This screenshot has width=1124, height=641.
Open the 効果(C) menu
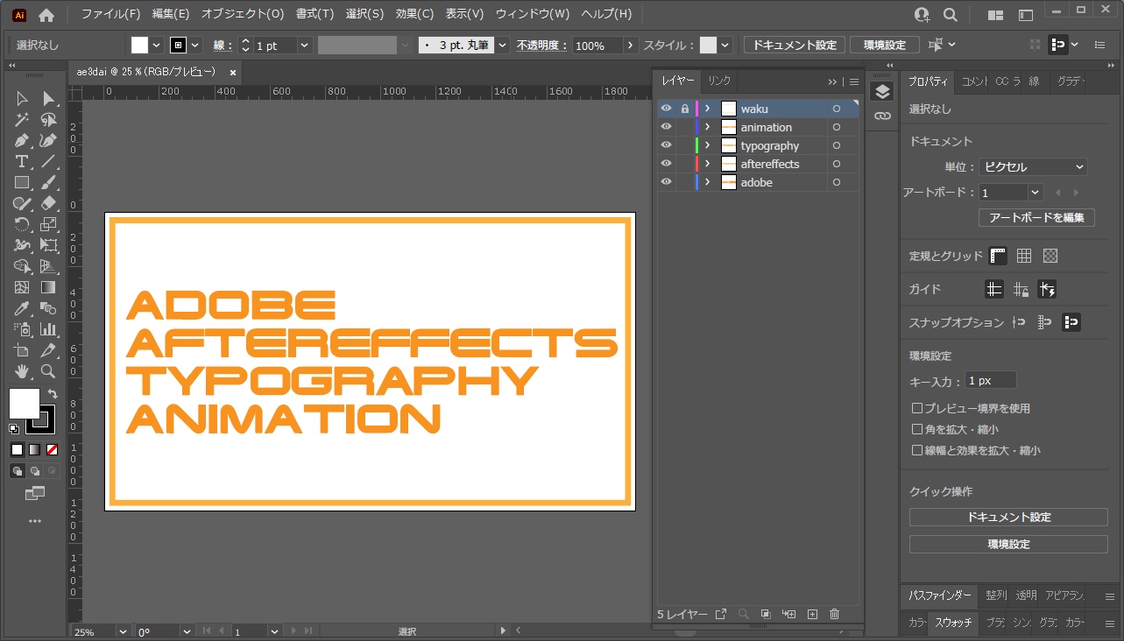click(x=414, y=14)
